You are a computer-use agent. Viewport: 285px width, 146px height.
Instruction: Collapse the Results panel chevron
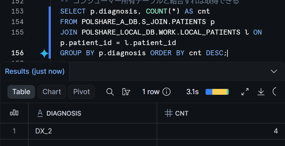(x=274, y=71)
